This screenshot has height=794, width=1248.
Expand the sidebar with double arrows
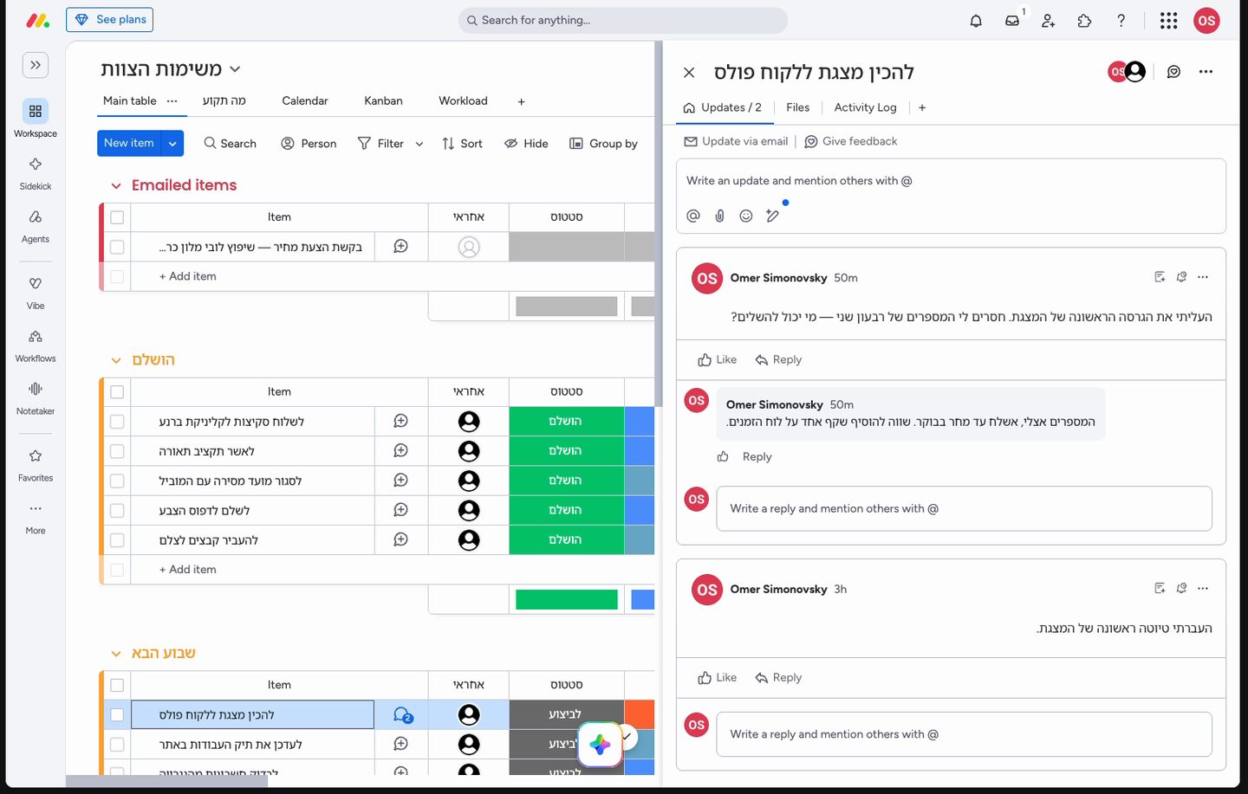[x=36, y=65]
